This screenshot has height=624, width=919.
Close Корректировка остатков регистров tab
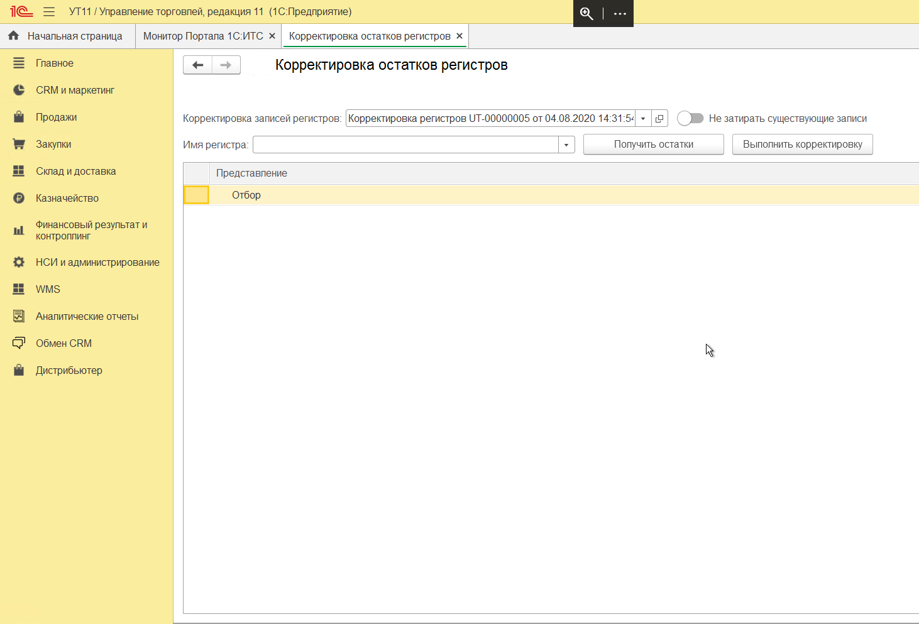coord(459,36)
